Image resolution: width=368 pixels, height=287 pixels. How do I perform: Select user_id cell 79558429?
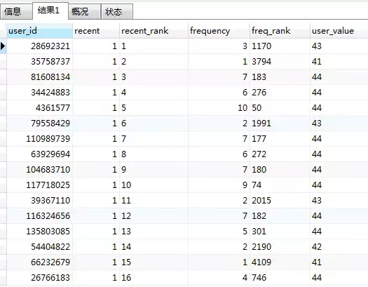pos(39,124)
